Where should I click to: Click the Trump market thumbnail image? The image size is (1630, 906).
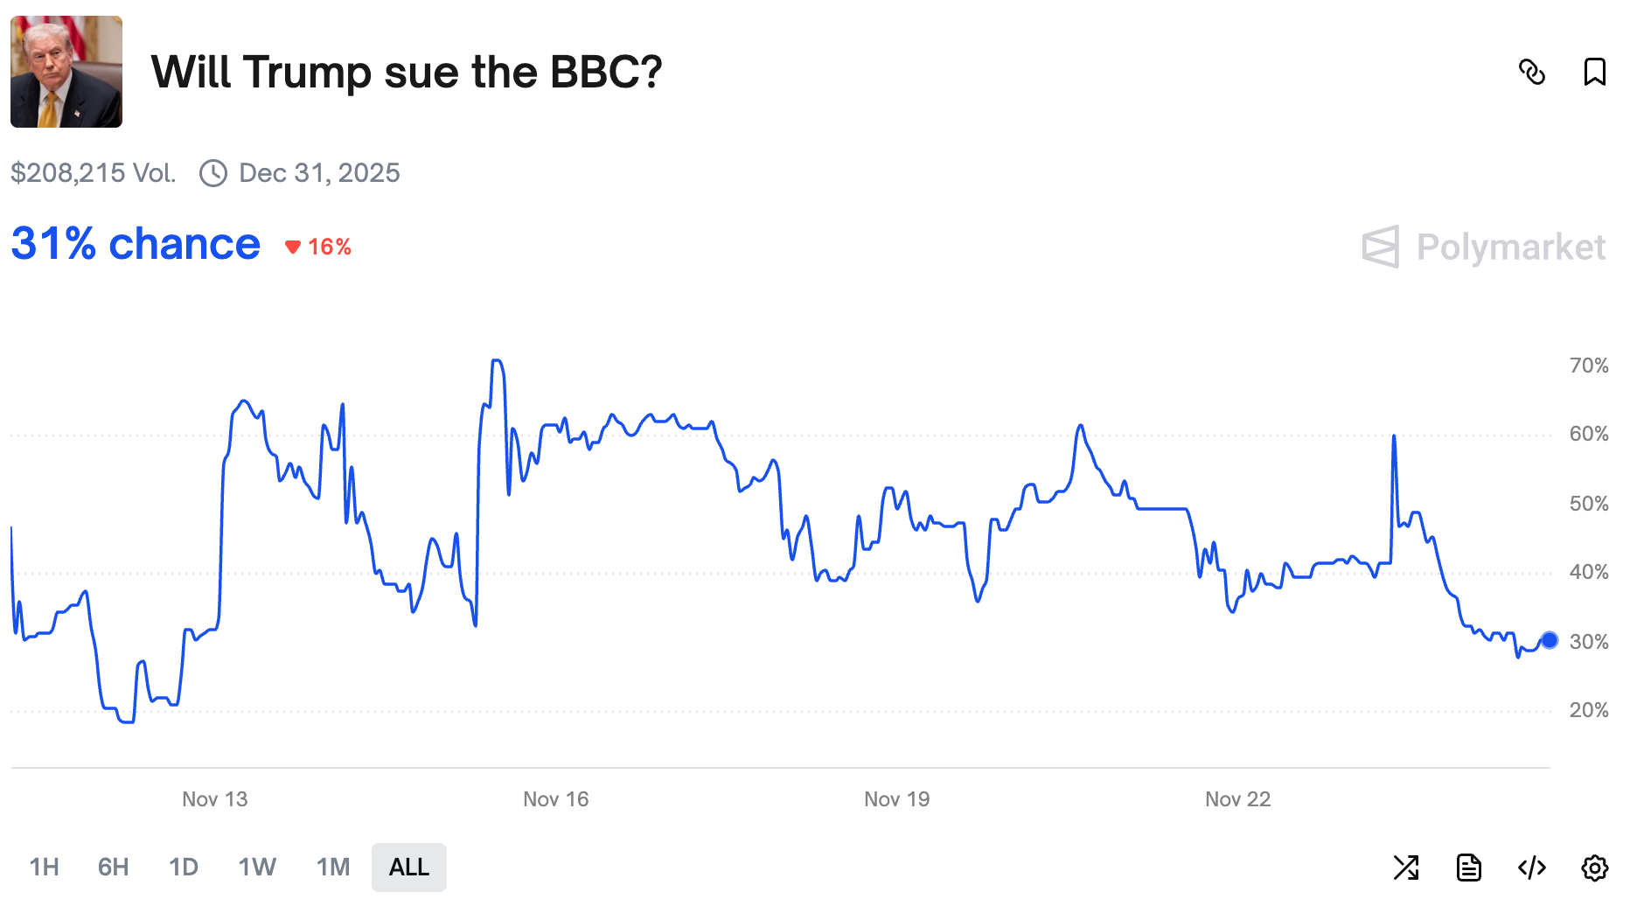coord(66,72)
